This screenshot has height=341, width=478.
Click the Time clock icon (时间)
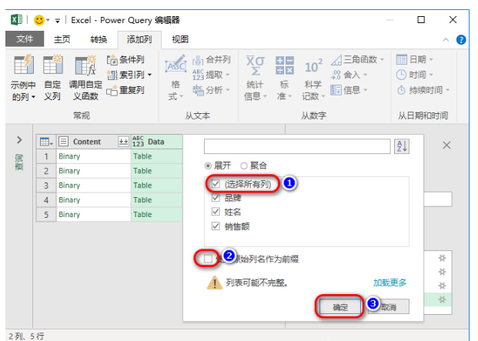[402, 75]
